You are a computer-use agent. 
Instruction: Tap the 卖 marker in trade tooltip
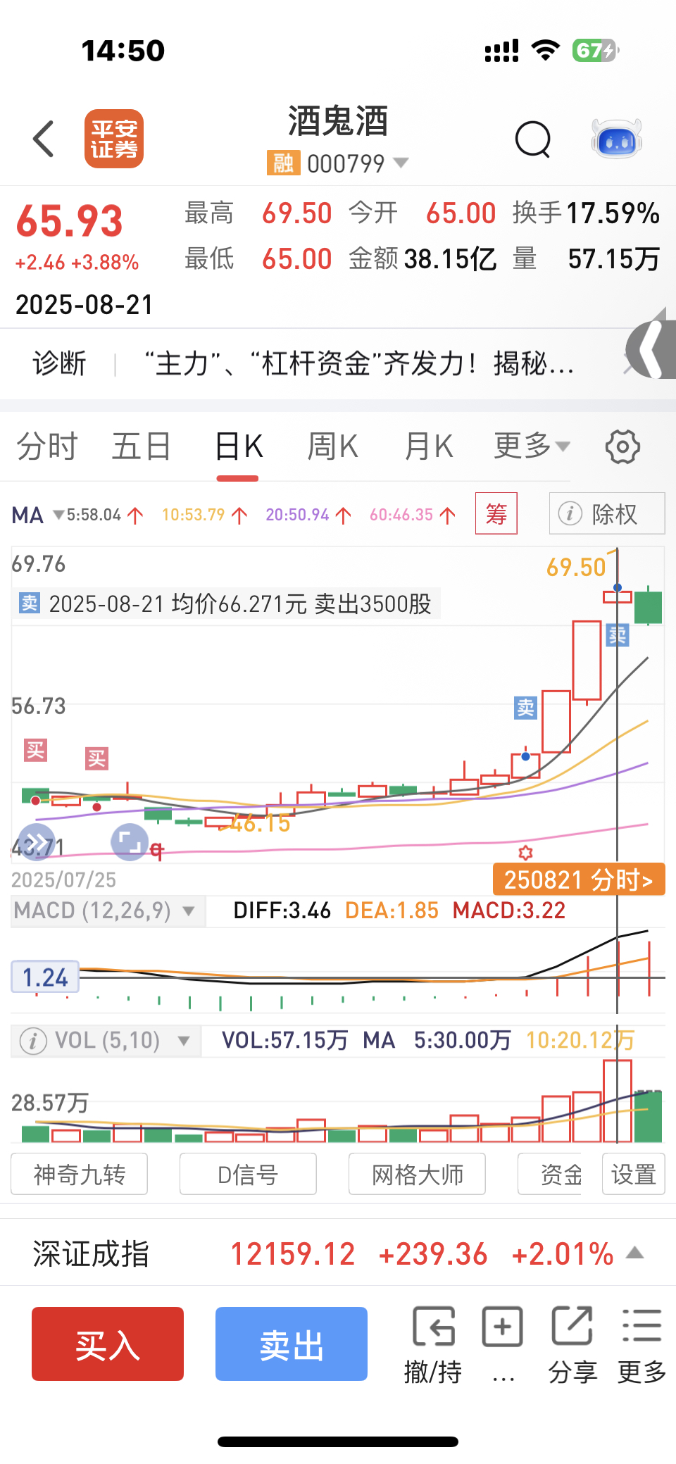coord(29,603)
